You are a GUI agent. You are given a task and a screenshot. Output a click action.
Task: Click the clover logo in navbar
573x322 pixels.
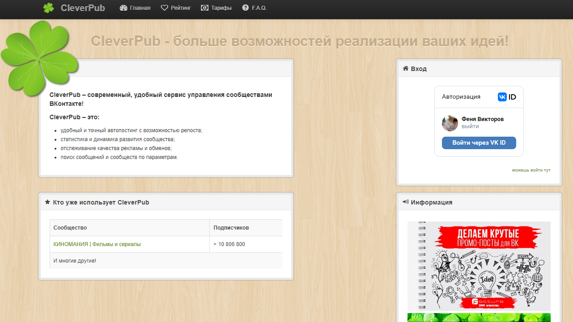click(48, 8)
